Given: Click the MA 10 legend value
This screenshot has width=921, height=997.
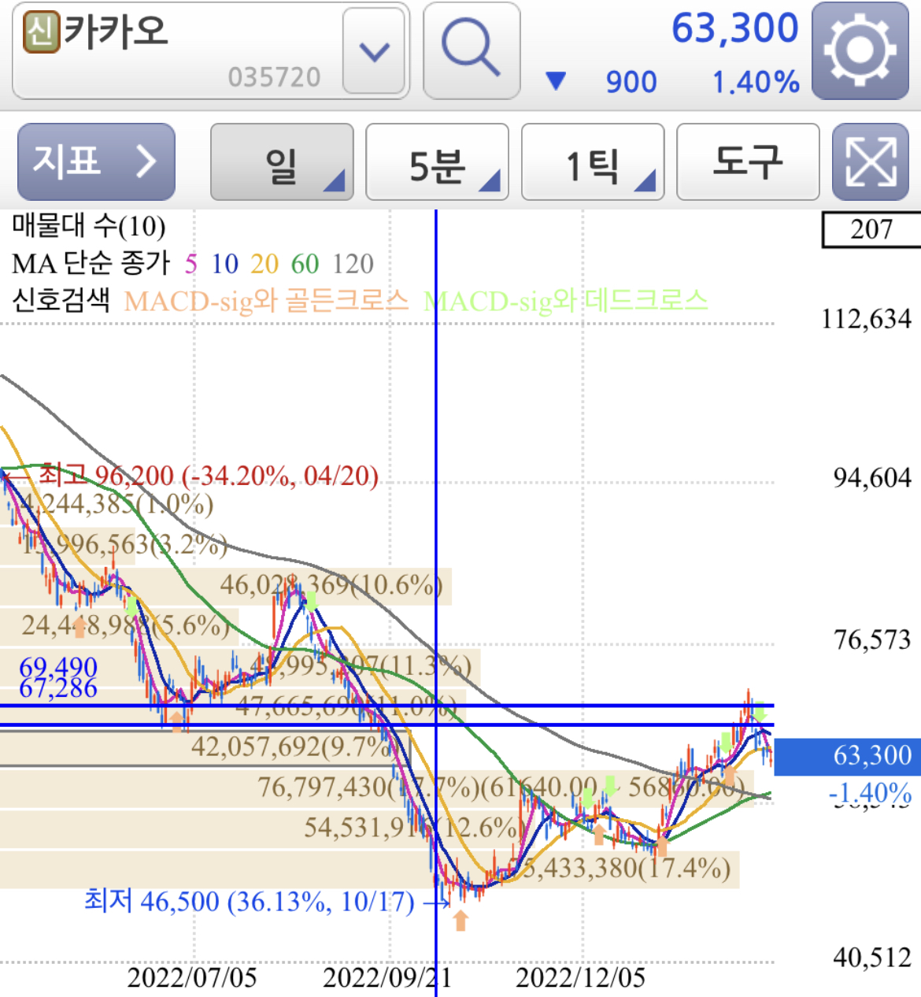Looking at the screenshot, I should tap(225, 264).
